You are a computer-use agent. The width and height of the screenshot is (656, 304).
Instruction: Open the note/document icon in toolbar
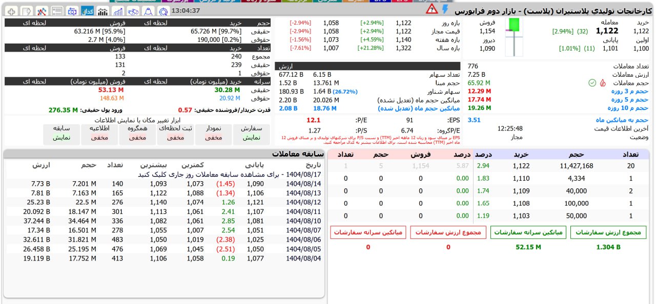tap(26, 11)
